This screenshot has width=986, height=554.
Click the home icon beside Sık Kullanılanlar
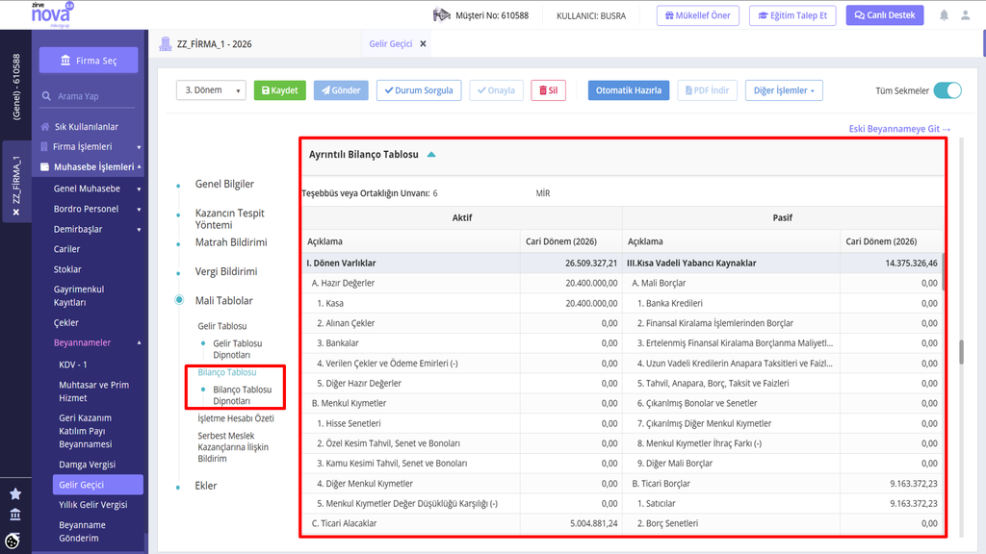pos(44,126)
